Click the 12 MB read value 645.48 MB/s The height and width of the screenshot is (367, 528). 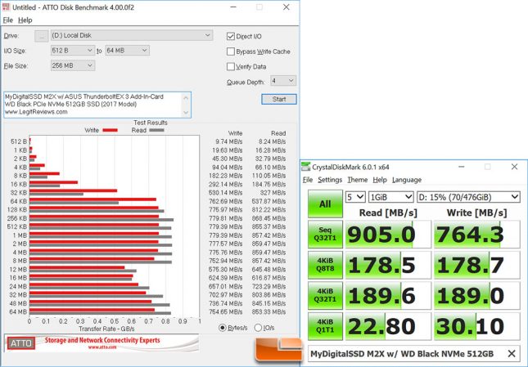[269, 269]
